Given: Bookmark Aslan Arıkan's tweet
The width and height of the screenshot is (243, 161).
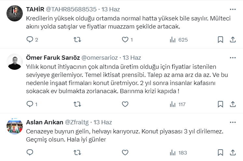Looking at the screenshot, I should [220, 152].
